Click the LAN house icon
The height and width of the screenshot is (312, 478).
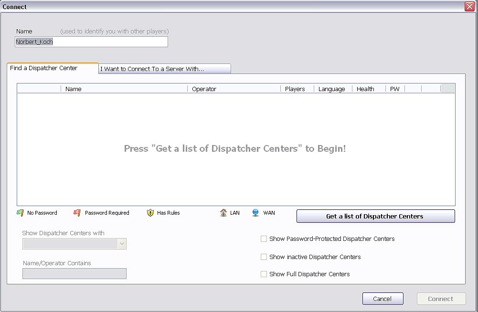pos(223,213)
